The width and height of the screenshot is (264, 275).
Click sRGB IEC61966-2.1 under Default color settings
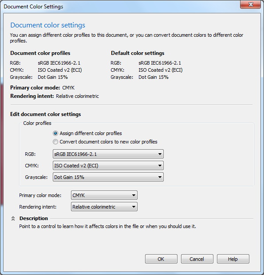160,63
